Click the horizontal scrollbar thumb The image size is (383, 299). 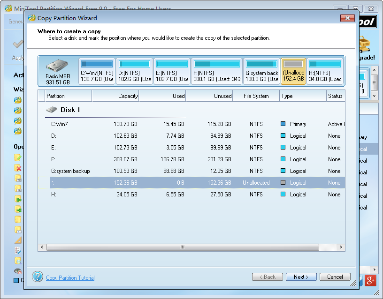point(183,247)
